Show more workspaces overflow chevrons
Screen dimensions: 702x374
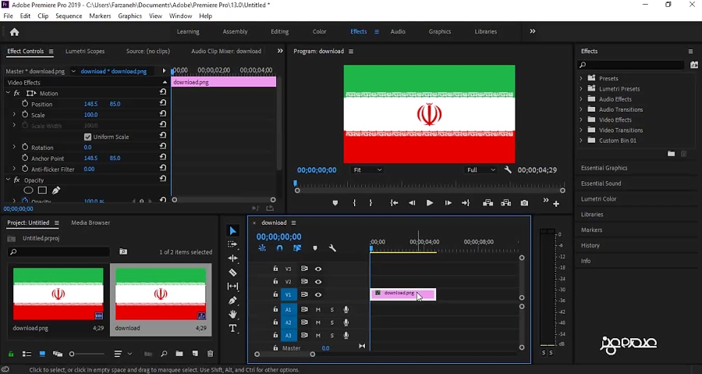coord(532,31)
